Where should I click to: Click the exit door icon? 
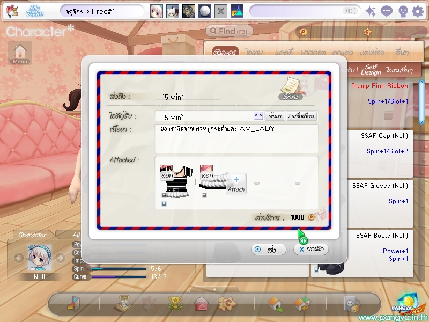coord(73,303)
